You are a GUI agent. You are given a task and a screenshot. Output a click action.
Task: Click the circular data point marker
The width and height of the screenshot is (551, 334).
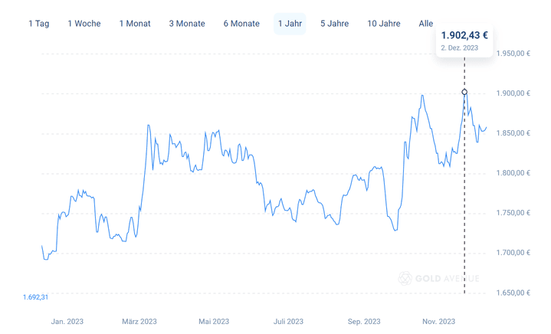[464, 93]
